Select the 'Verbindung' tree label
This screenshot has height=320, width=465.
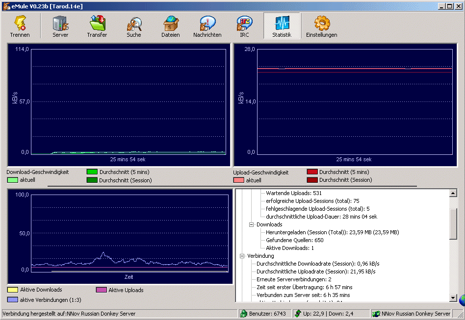click(260, 256)
